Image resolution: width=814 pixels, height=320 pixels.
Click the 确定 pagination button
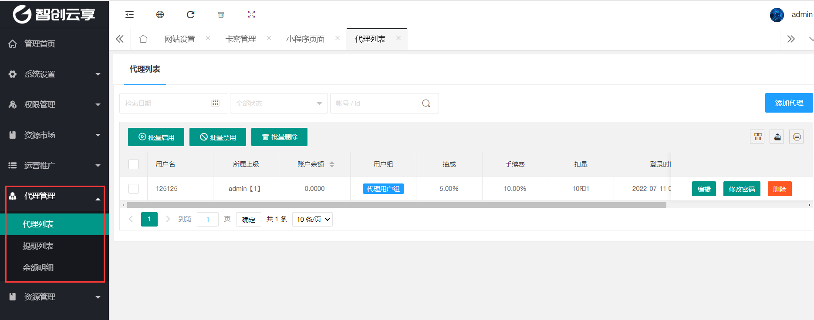[249, 220]
